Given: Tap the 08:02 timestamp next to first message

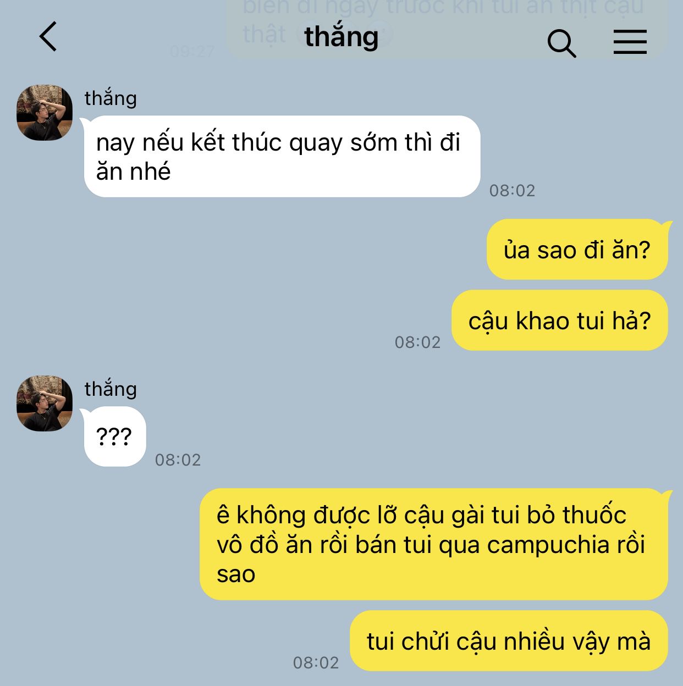Looking at the screenshot, I should click(512, 190).
